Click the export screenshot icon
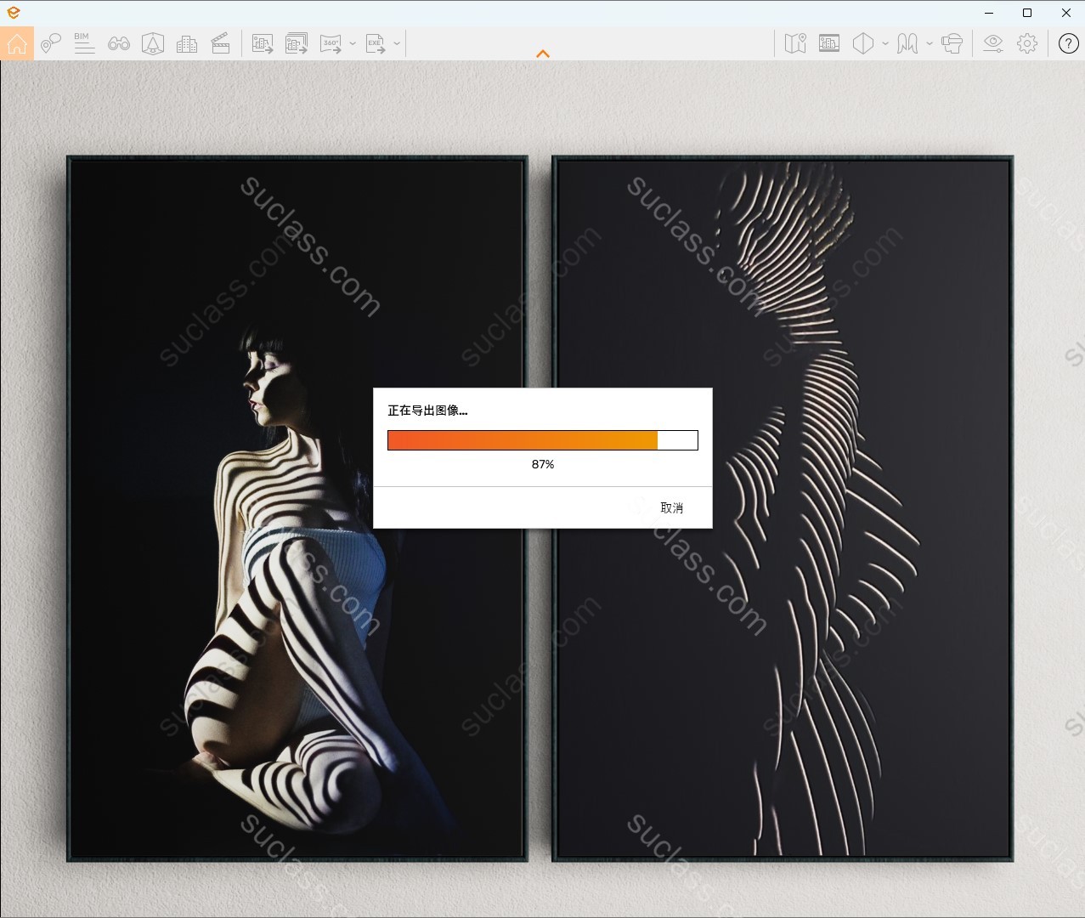This screenshot has width=1085, height=918. (263, 43)
